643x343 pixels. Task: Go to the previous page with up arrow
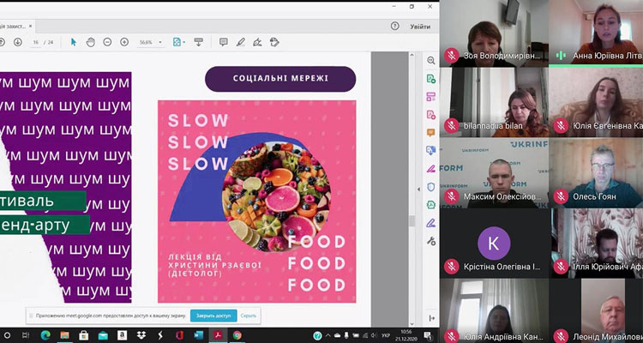coord(2,42)
